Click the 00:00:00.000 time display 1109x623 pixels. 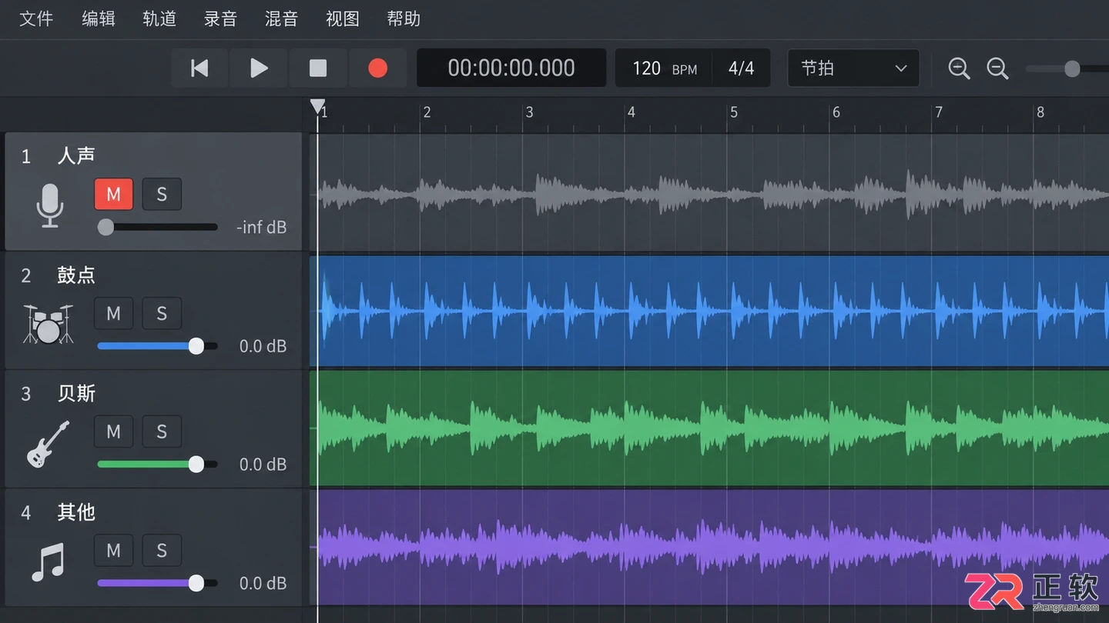click(511, 68)
